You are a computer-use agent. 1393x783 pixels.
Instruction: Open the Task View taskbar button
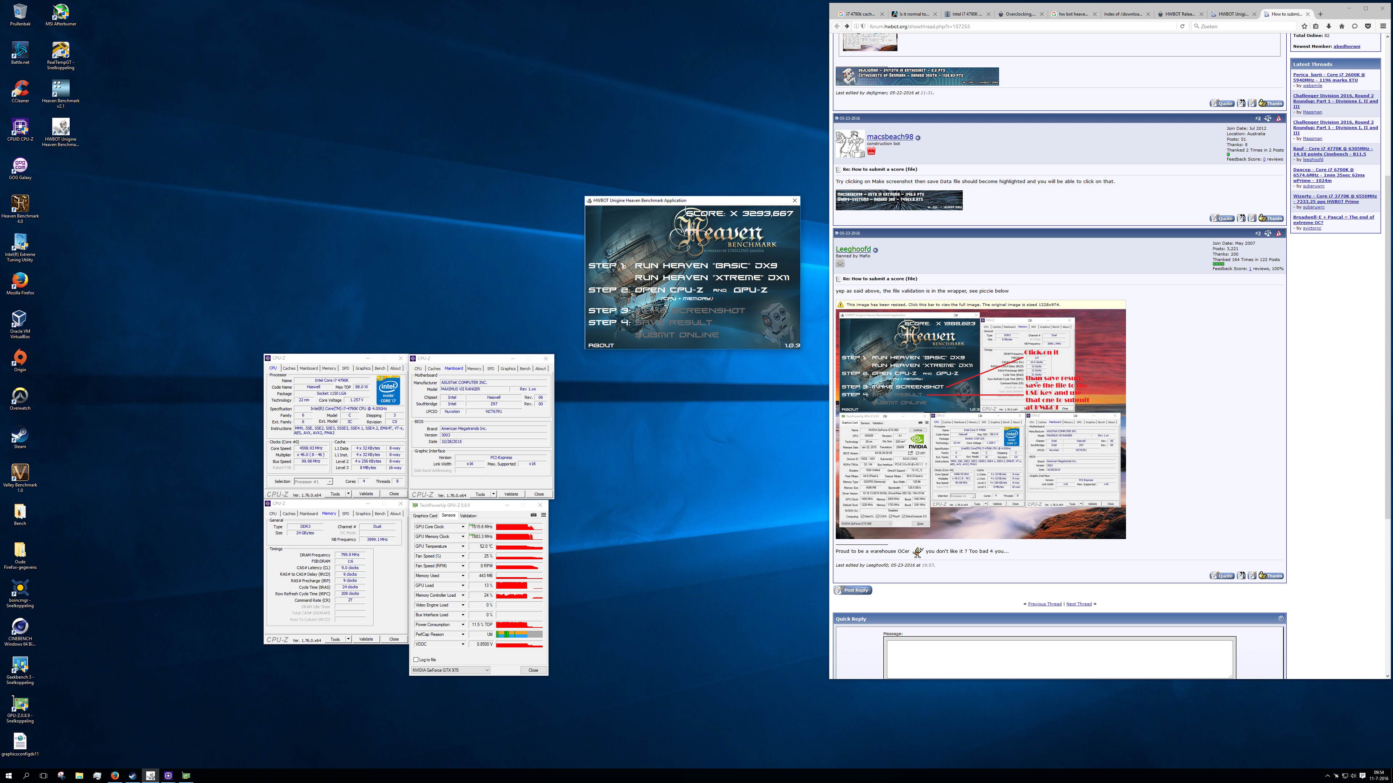tap(43, 775)
